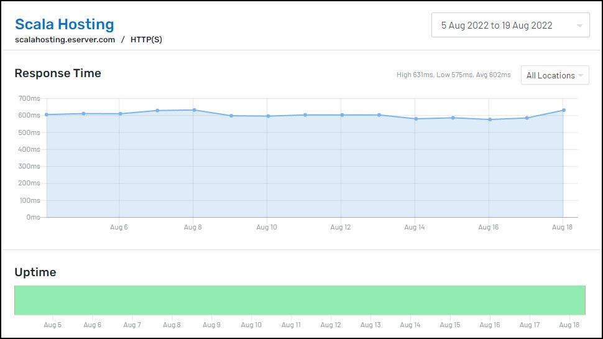Screen dimensions: 603x339
Task: Click the data point at Aug 14 on the chart
Action: 416,119
